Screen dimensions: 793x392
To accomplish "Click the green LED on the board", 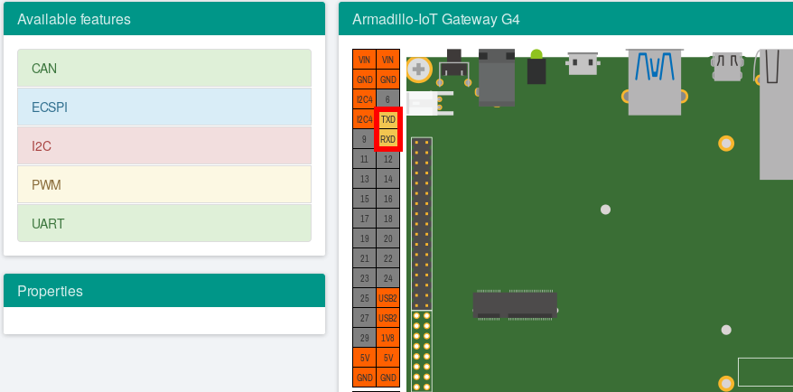I will 536,68.
